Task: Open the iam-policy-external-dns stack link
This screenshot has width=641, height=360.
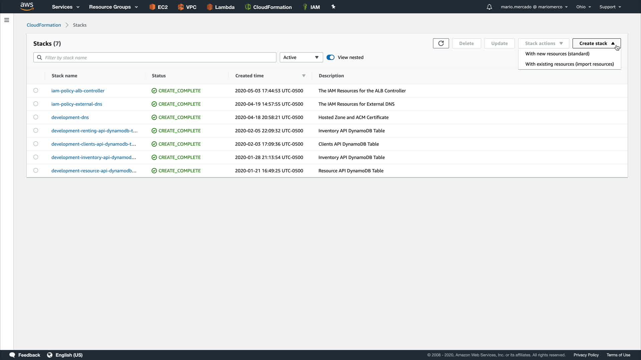Action: point(77,104)
